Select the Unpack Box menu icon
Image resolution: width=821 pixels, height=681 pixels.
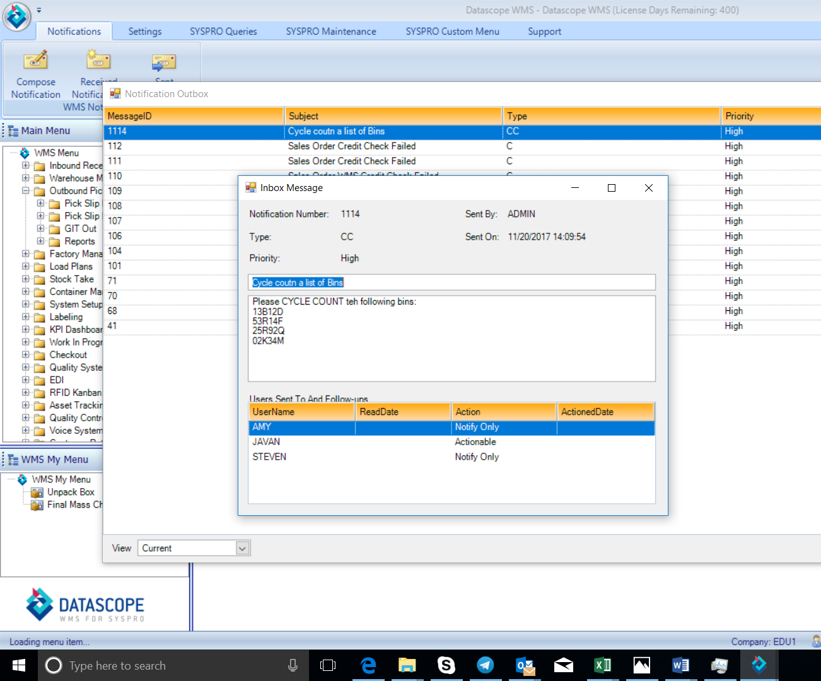point(37,492)
